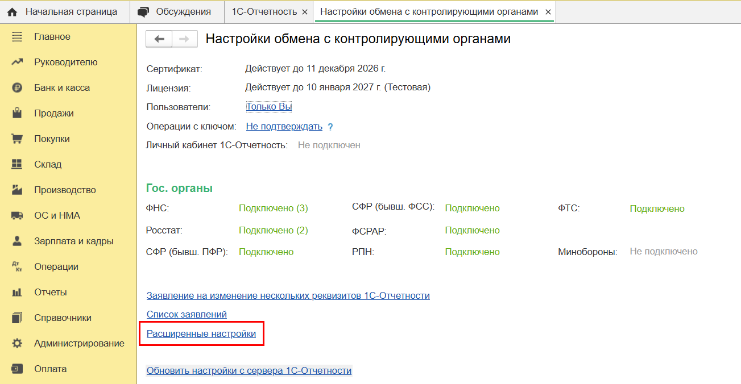Switch to the 1С-Отчетность tab

[x=264, y=12]
